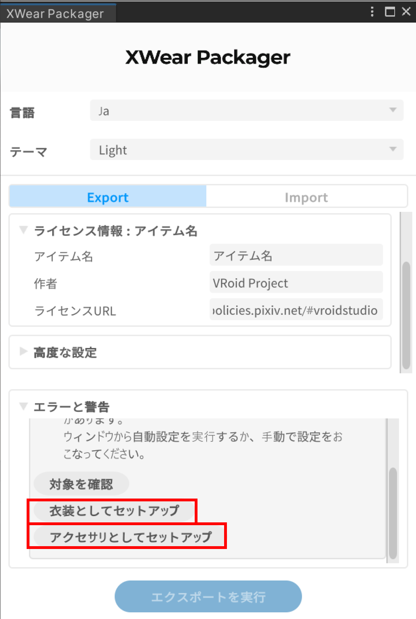Click the XWear Packager heading
The width and height of the screenshot is (416, 619).
point(208,57)
